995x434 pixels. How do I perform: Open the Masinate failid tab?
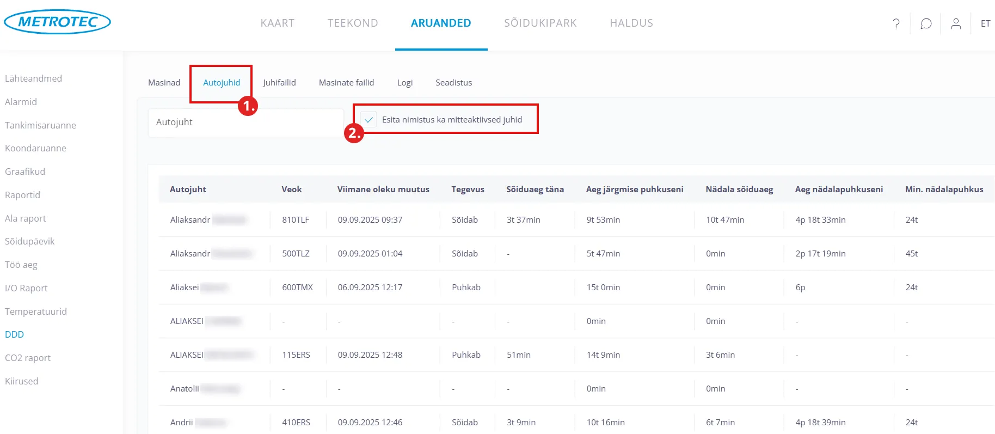[x=346, y=83]
